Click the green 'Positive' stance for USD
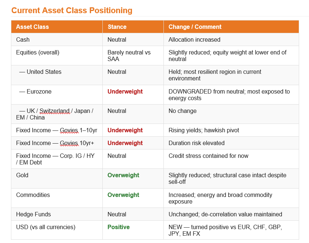The width and height of the screenshot is (309, 243). pyautogui.click(x=118, y=227)
